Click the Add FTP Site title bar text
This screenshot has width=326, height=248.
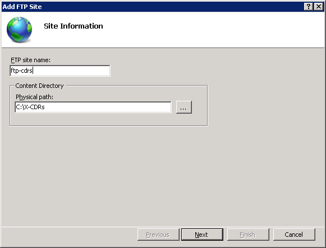pos(22,7)
